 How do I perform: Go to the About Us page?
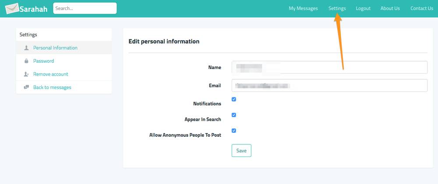pyautogui.click(x=390, y=8)
